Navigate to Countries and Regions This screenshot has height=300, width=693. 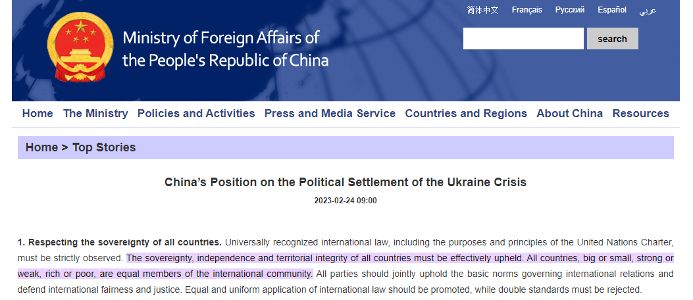[x=466, y=113]
